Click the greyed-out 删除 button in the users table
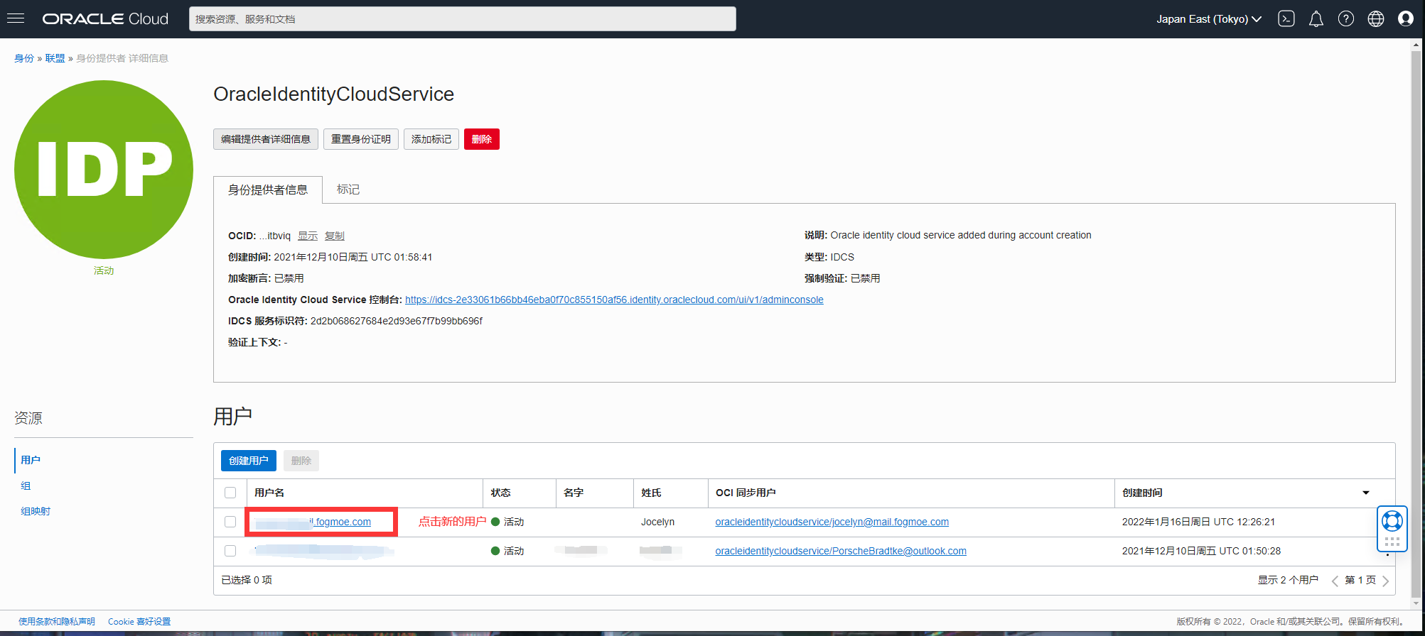 pos(301,461)
